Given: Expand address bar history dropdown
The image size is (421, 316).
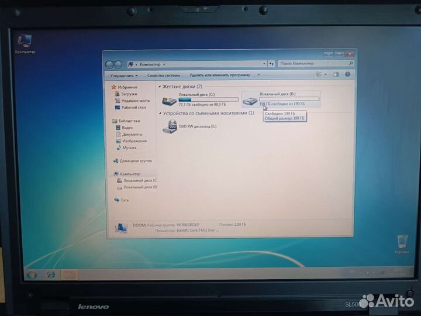Looking at the screenshot, I should point(264,64).
